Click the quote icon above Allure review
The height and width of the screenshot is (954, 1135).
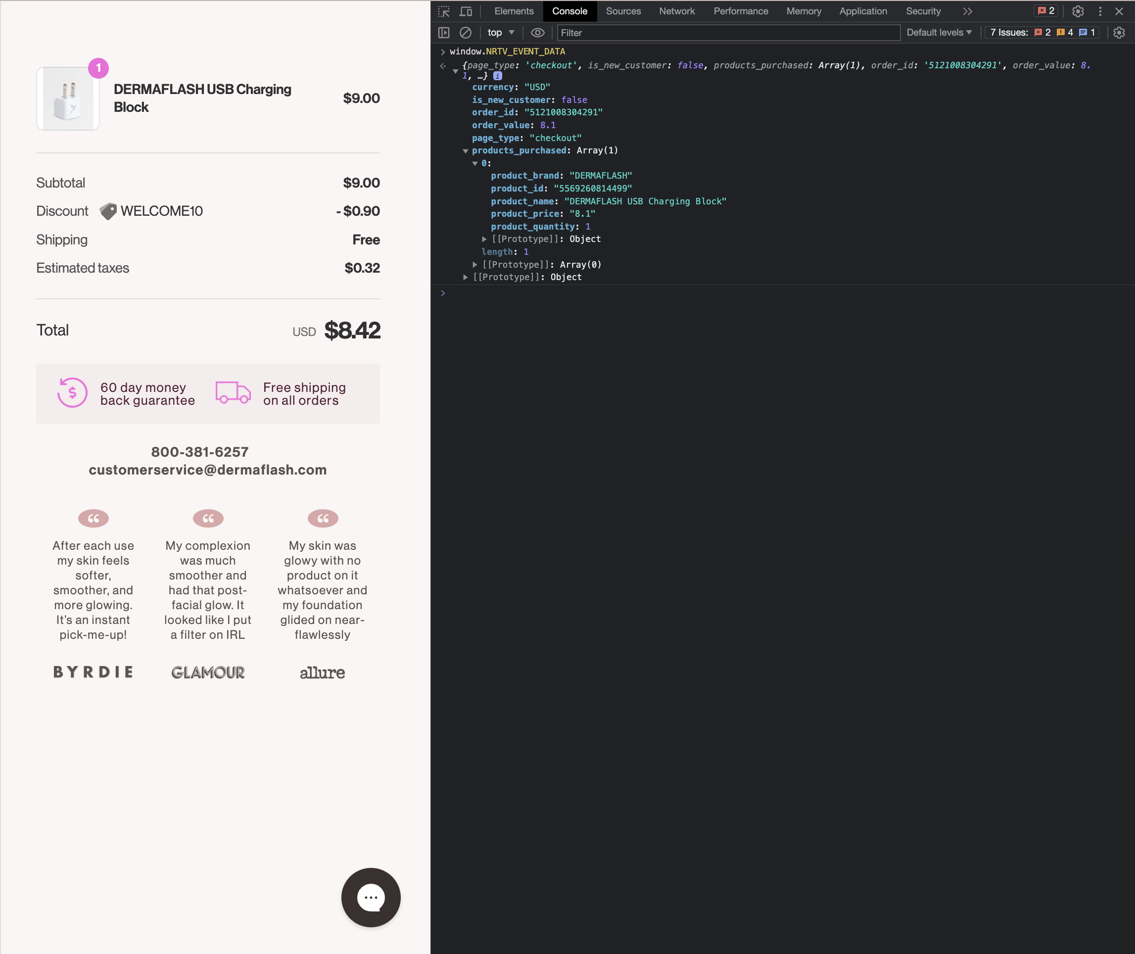click(x=323, y=518)
